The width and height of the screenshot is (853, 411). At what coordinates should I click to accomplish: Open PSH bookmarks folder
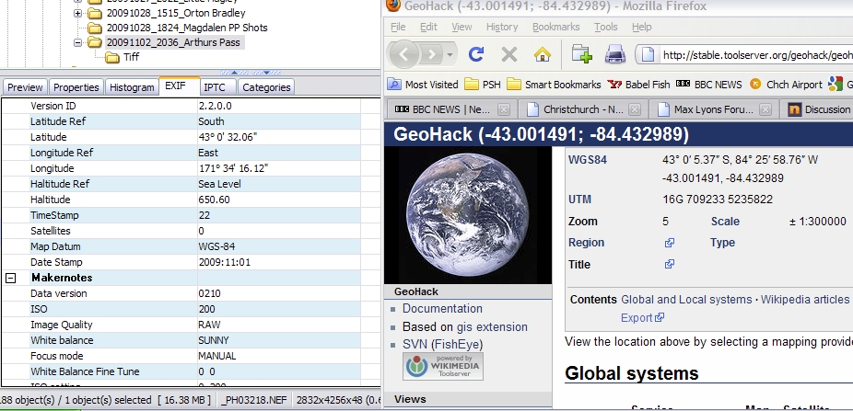(483, 85)
